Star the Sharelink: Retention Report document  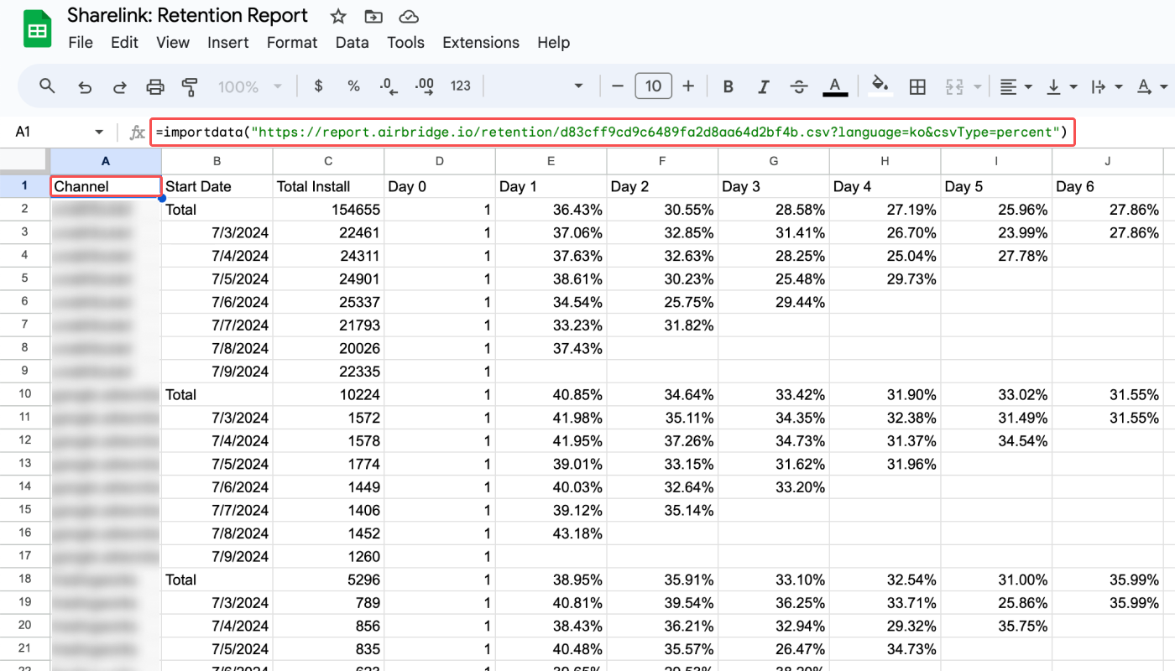pos(338,16)
